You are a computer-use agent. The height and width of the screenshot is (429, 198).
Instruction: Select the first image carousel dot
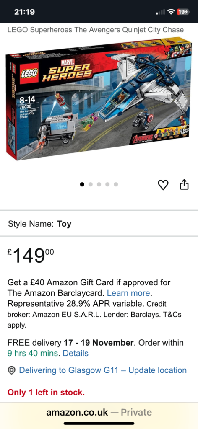coord(82,184)
